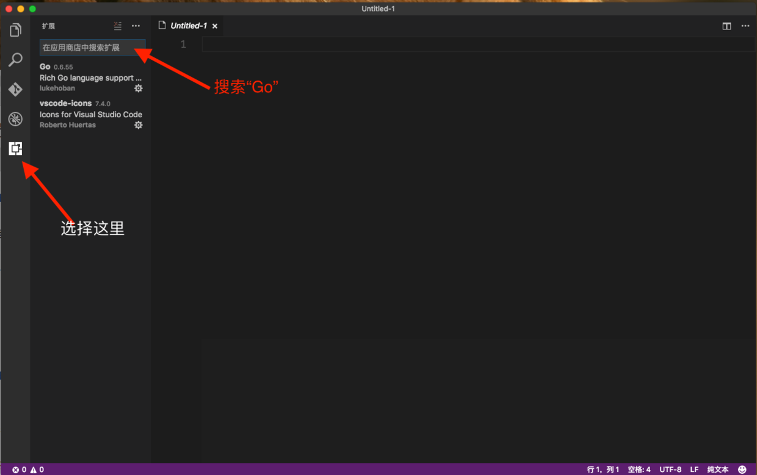
Task: Click the LF line ending indicator
Action: [x=694, y=470]
